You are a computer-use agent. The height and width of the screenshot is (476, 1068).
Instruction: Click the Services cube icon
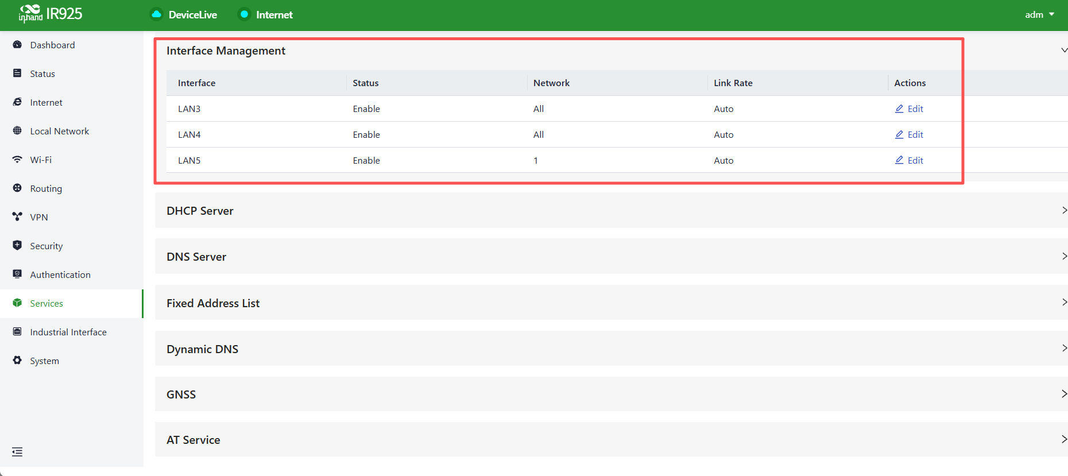(17, 303)
